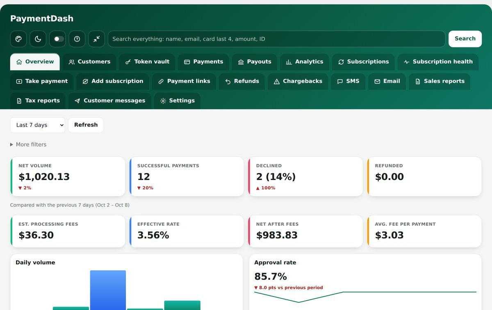This screenshot has width=492, height=310.
Task: Open the Refunds tab
Action: click(242, 81)
